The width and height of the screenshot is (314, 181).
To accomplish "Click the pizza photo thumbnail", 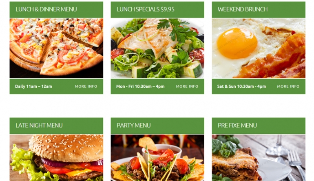I will [x=56, y=48].
